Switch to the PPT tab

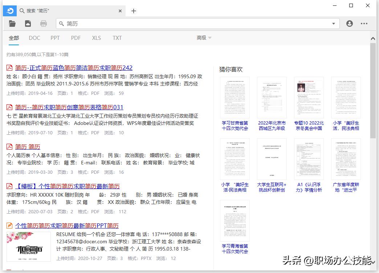[x=55, y=38]
